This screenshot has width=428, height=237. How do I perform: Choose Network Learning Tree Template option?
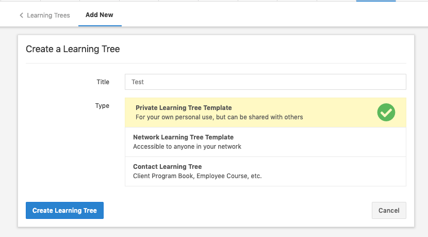(x=183, y=137)
